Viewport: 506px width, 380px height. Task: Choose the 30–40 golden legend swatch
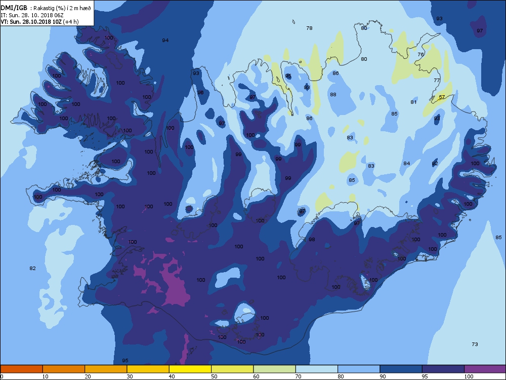click(x=148, y=369)
